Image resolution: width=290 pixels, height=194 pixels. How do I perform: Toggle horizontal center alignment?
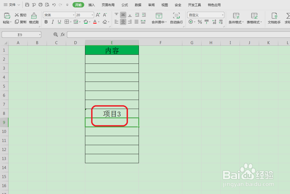click(123, 22)
